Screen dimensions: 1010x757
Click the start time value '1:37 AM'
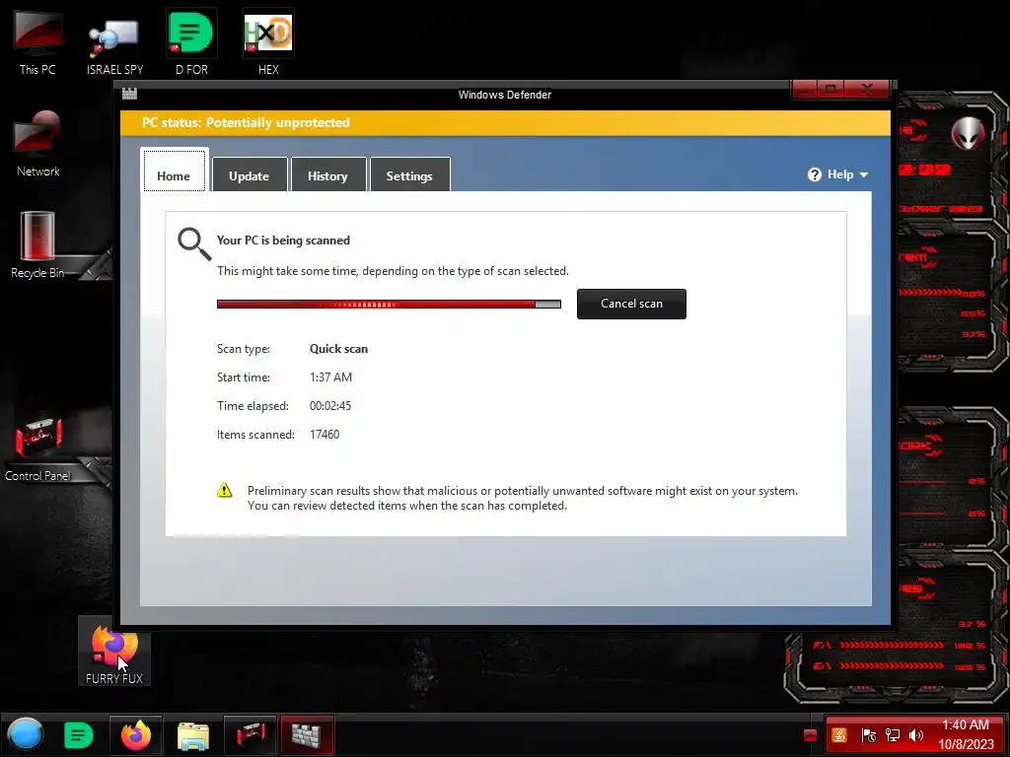click(x=331, y=378)
